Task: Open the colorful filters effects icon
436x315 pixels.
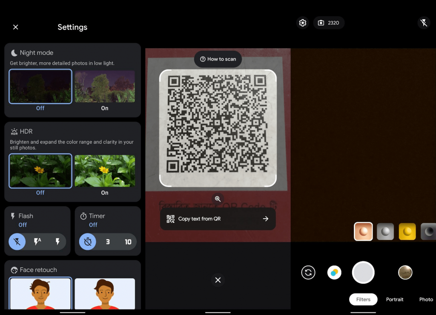Action: [334, 272]
